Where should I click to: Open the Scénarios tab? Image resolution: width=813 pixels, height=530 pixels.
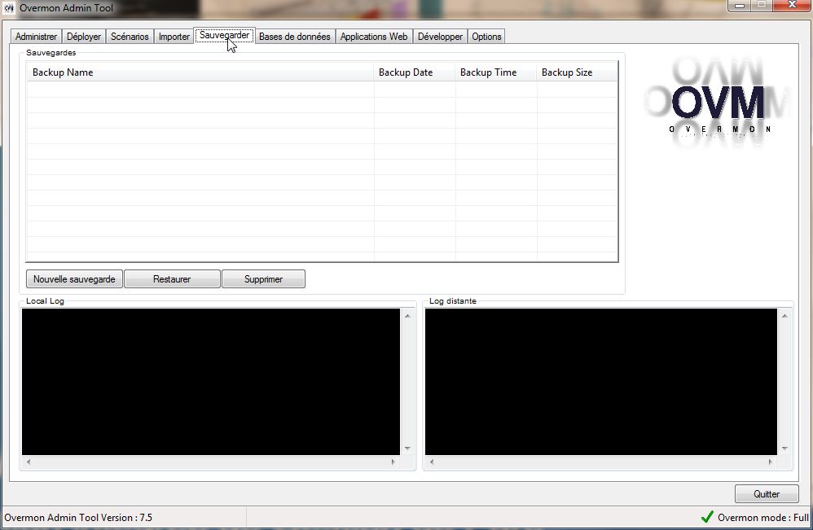[x=130, y=37]
